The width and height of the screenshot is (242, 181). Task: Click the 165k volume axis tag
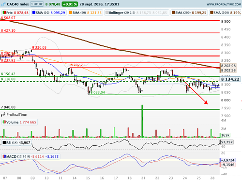click(225, 135)
